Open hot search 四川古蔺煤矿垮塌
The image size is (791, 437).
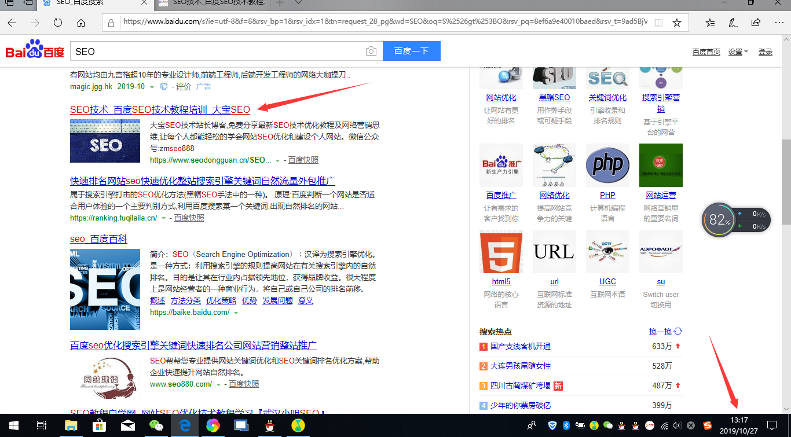[x=521, y=386]
